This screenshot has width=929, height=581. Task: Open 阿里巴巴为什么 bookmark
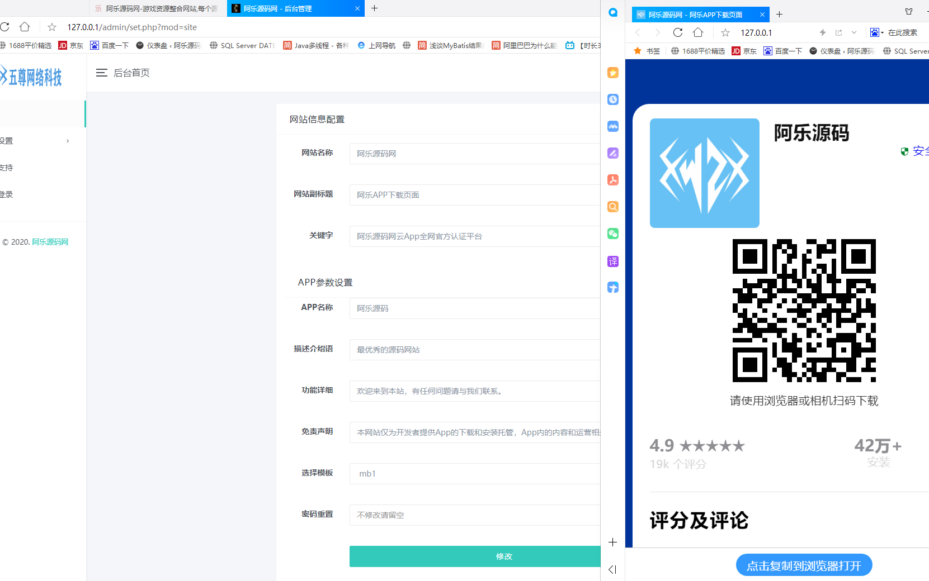525,45
